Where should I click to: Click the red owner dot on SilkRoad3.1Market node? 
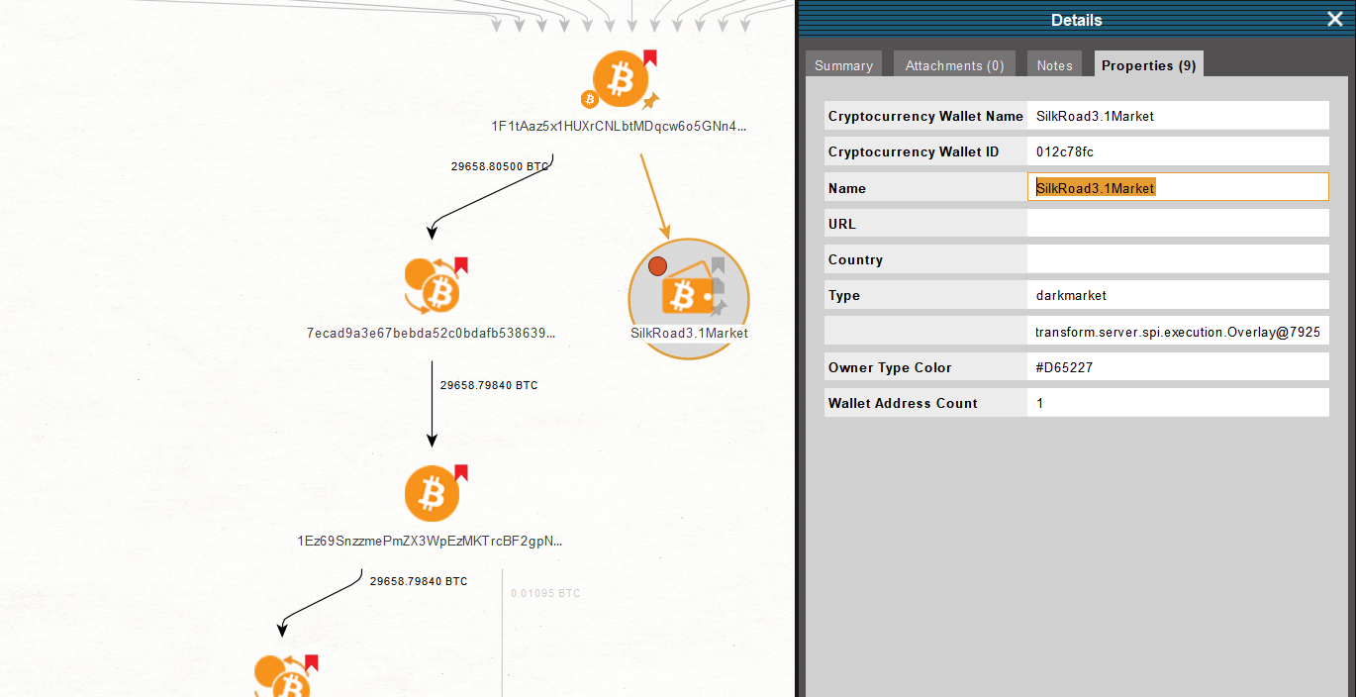point(657,265)
